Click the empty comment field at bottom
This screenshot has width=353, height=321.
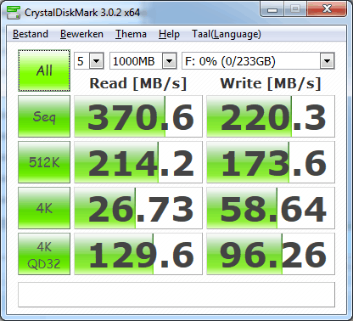[176, 295]
